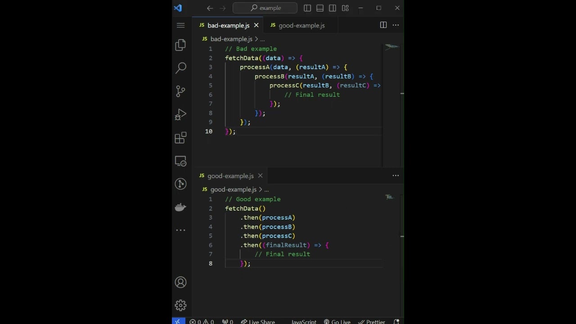Click the '.then(processC)' line
The width and height of the screenshot is (576, 324).
(267, 236)
